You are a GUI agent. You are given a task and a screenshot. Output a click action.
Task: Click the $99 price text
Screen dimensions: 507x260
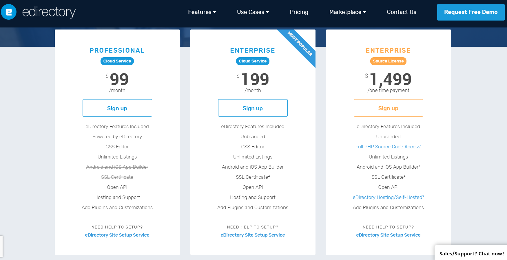click(117, 79)
